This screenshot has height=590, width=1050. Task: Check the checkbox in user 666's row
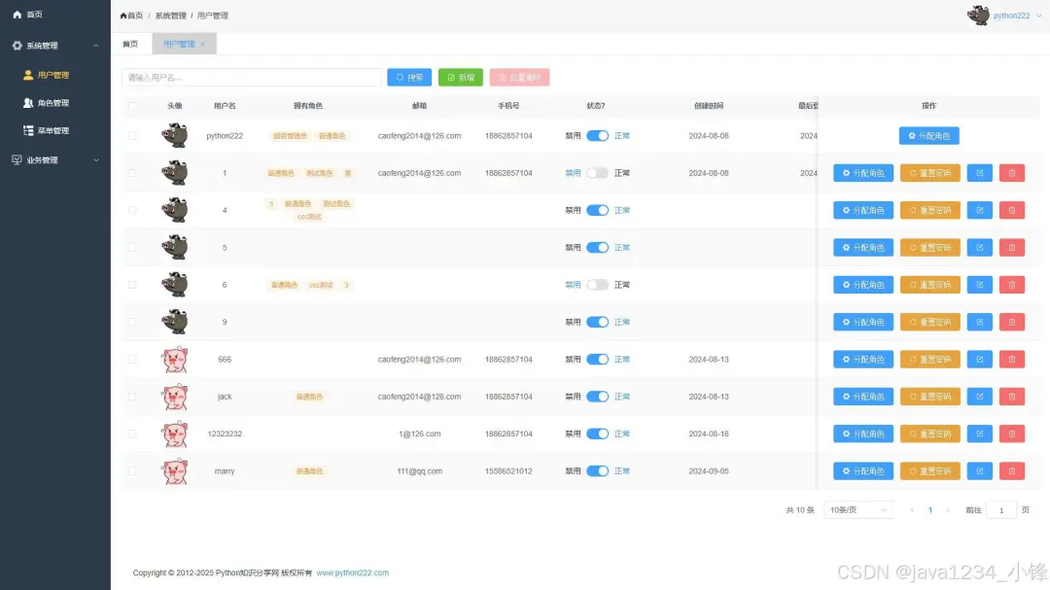(x=132, y=359)
